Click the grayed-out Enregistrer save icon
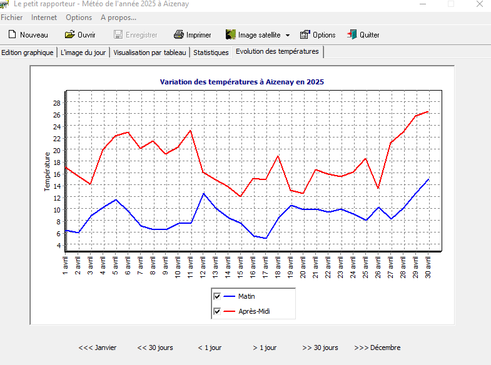The height and width of the screenshot is (365, 491). 118,35
